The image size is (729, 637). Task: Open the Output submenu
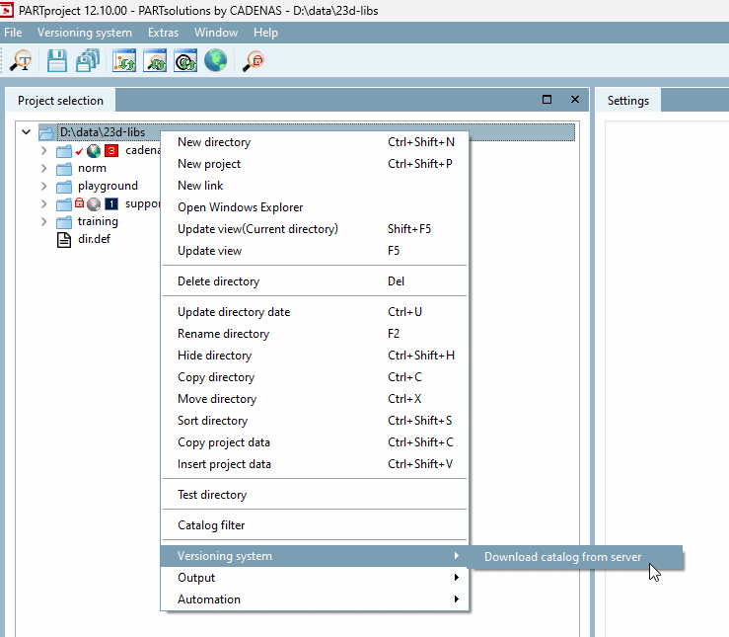click(x=196, y=578)
